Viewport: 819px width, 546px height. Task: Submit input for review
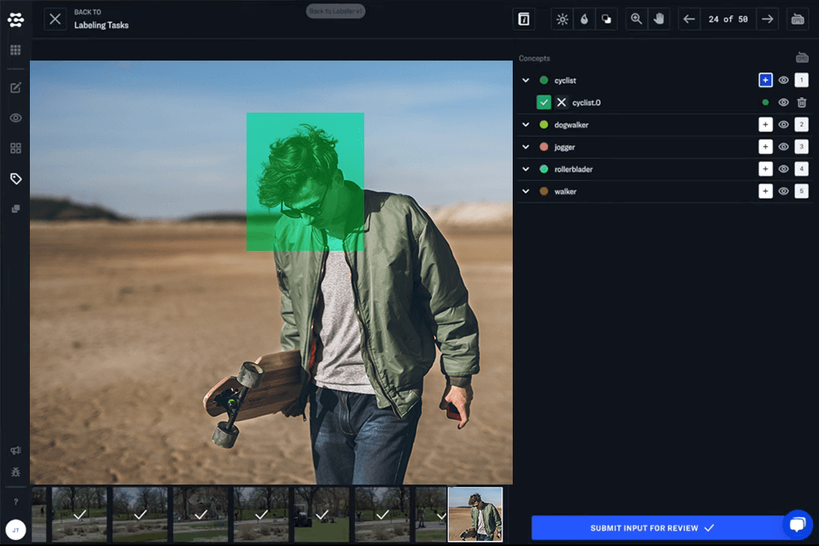tap(657, 528)
